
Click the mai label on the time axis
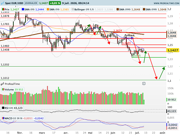point(90,133)
